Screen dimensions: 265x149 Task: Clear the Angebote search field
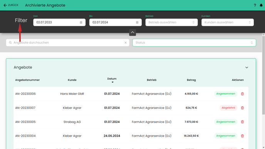126,43
